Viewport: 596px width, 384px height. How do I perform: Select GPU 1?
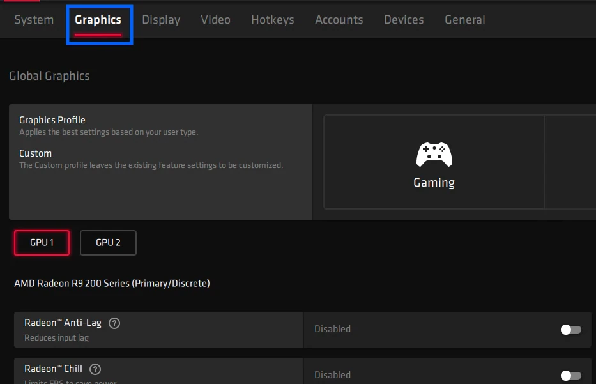42,243
